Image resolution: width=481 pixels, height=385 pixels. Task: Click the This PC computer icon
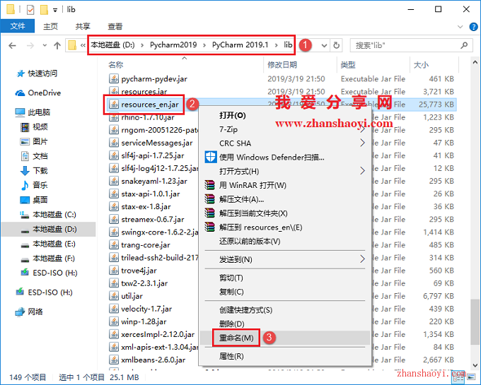click(20, 112)
